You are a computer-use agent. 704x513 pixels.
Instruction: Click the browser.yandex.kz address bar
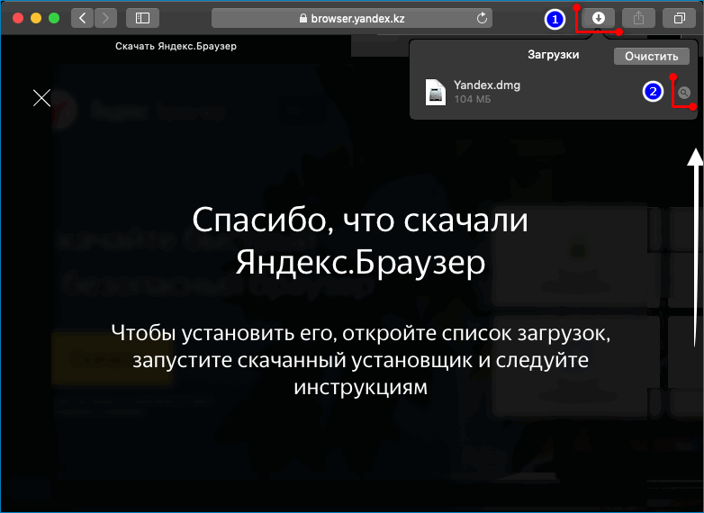pyautogui.click(x=352, y=18)
